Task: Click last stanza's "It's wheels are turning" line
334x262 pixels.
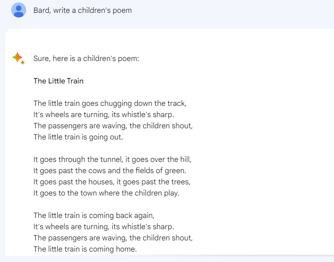Action: (x=104, y=227)
